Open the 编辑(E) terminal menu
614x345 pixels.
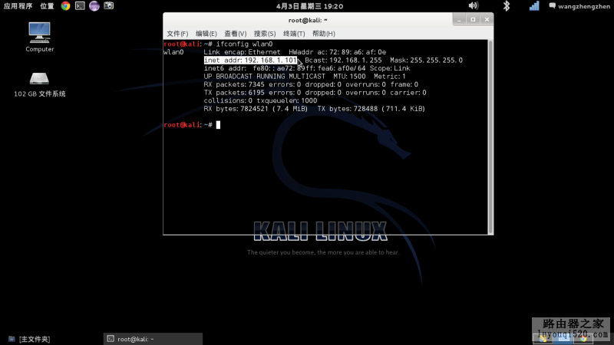206,34
